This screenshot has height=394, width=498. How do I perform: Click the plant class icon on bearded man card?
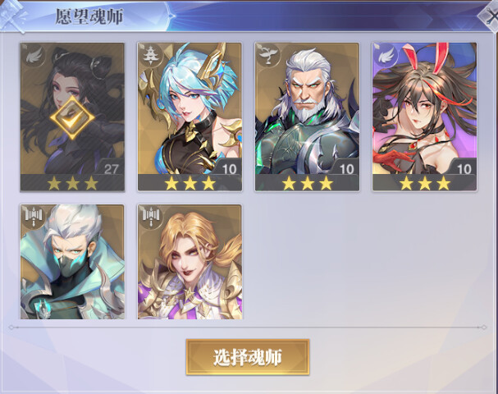[267, 55]
